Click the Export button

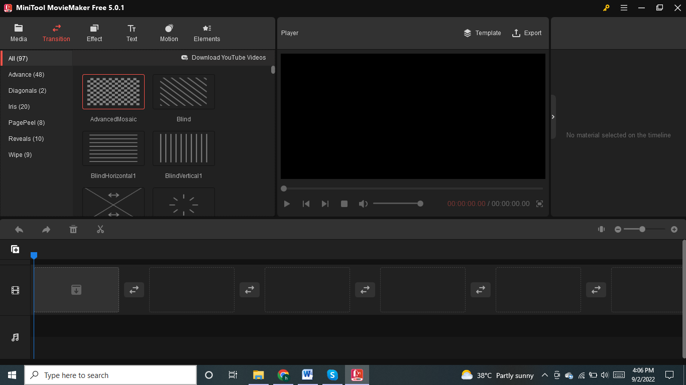(527, 33)
